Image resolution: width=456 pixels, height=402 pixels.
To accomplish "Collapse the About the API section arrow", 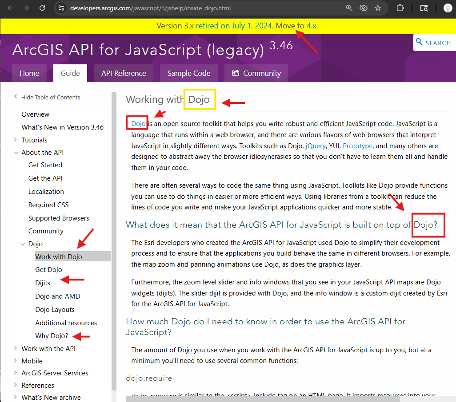I will [16, 153].
